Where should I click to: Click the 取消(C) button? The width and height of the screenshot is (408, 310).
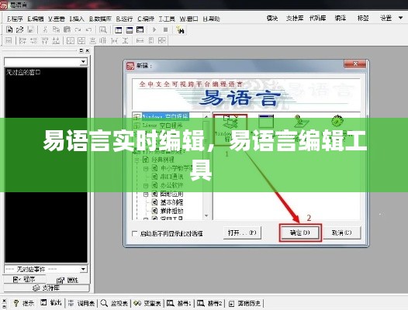[341, 232]
